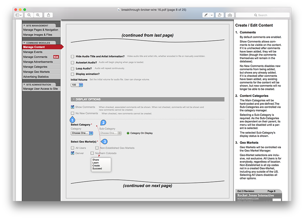Zoom in using the magnifier plus icon

point(38,15)
